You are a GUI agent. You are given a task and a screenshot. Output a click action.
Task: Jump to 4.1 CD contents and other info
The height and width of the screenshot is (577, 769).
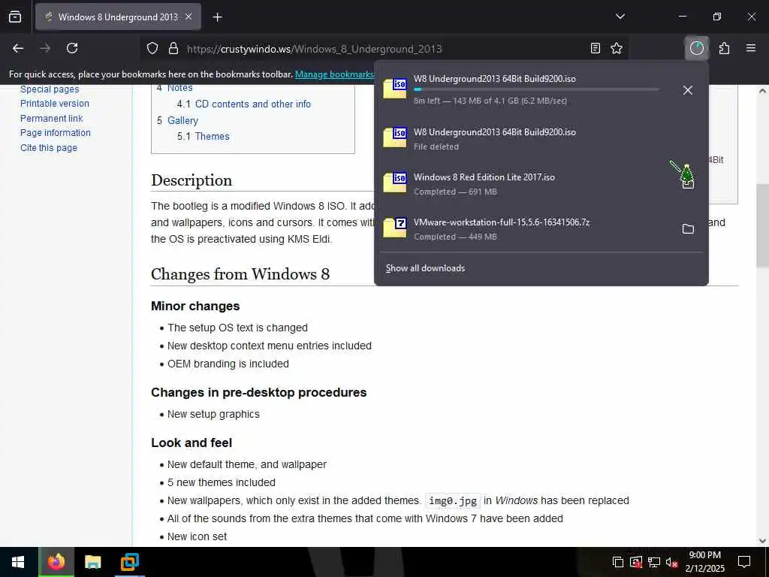point(244,104)
